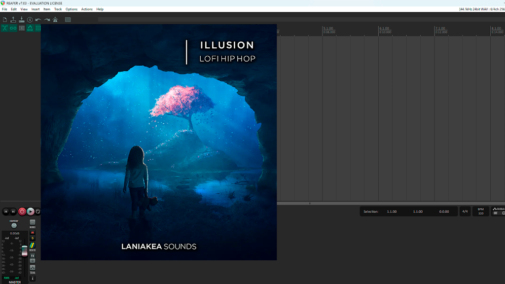
Task: Open the Insert menu
Action: [x=36, y=9]
